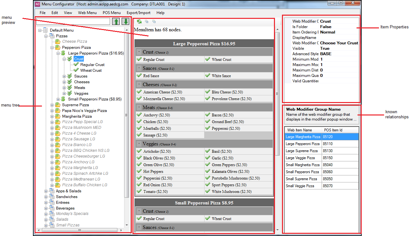
Task: Click Papa Nico's Veggie Pizza folder icon
Action: coord(58,111)
